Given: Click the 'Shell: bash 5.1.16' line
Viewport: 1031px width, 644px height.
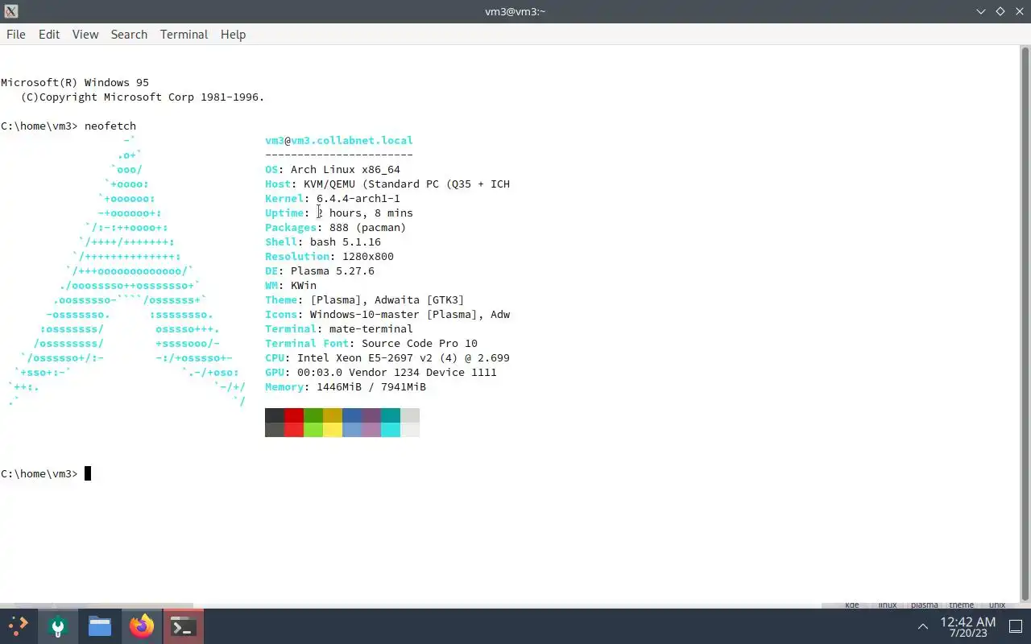Looking at the screenshot, I should pyautogui.click(x=323, y=242).
